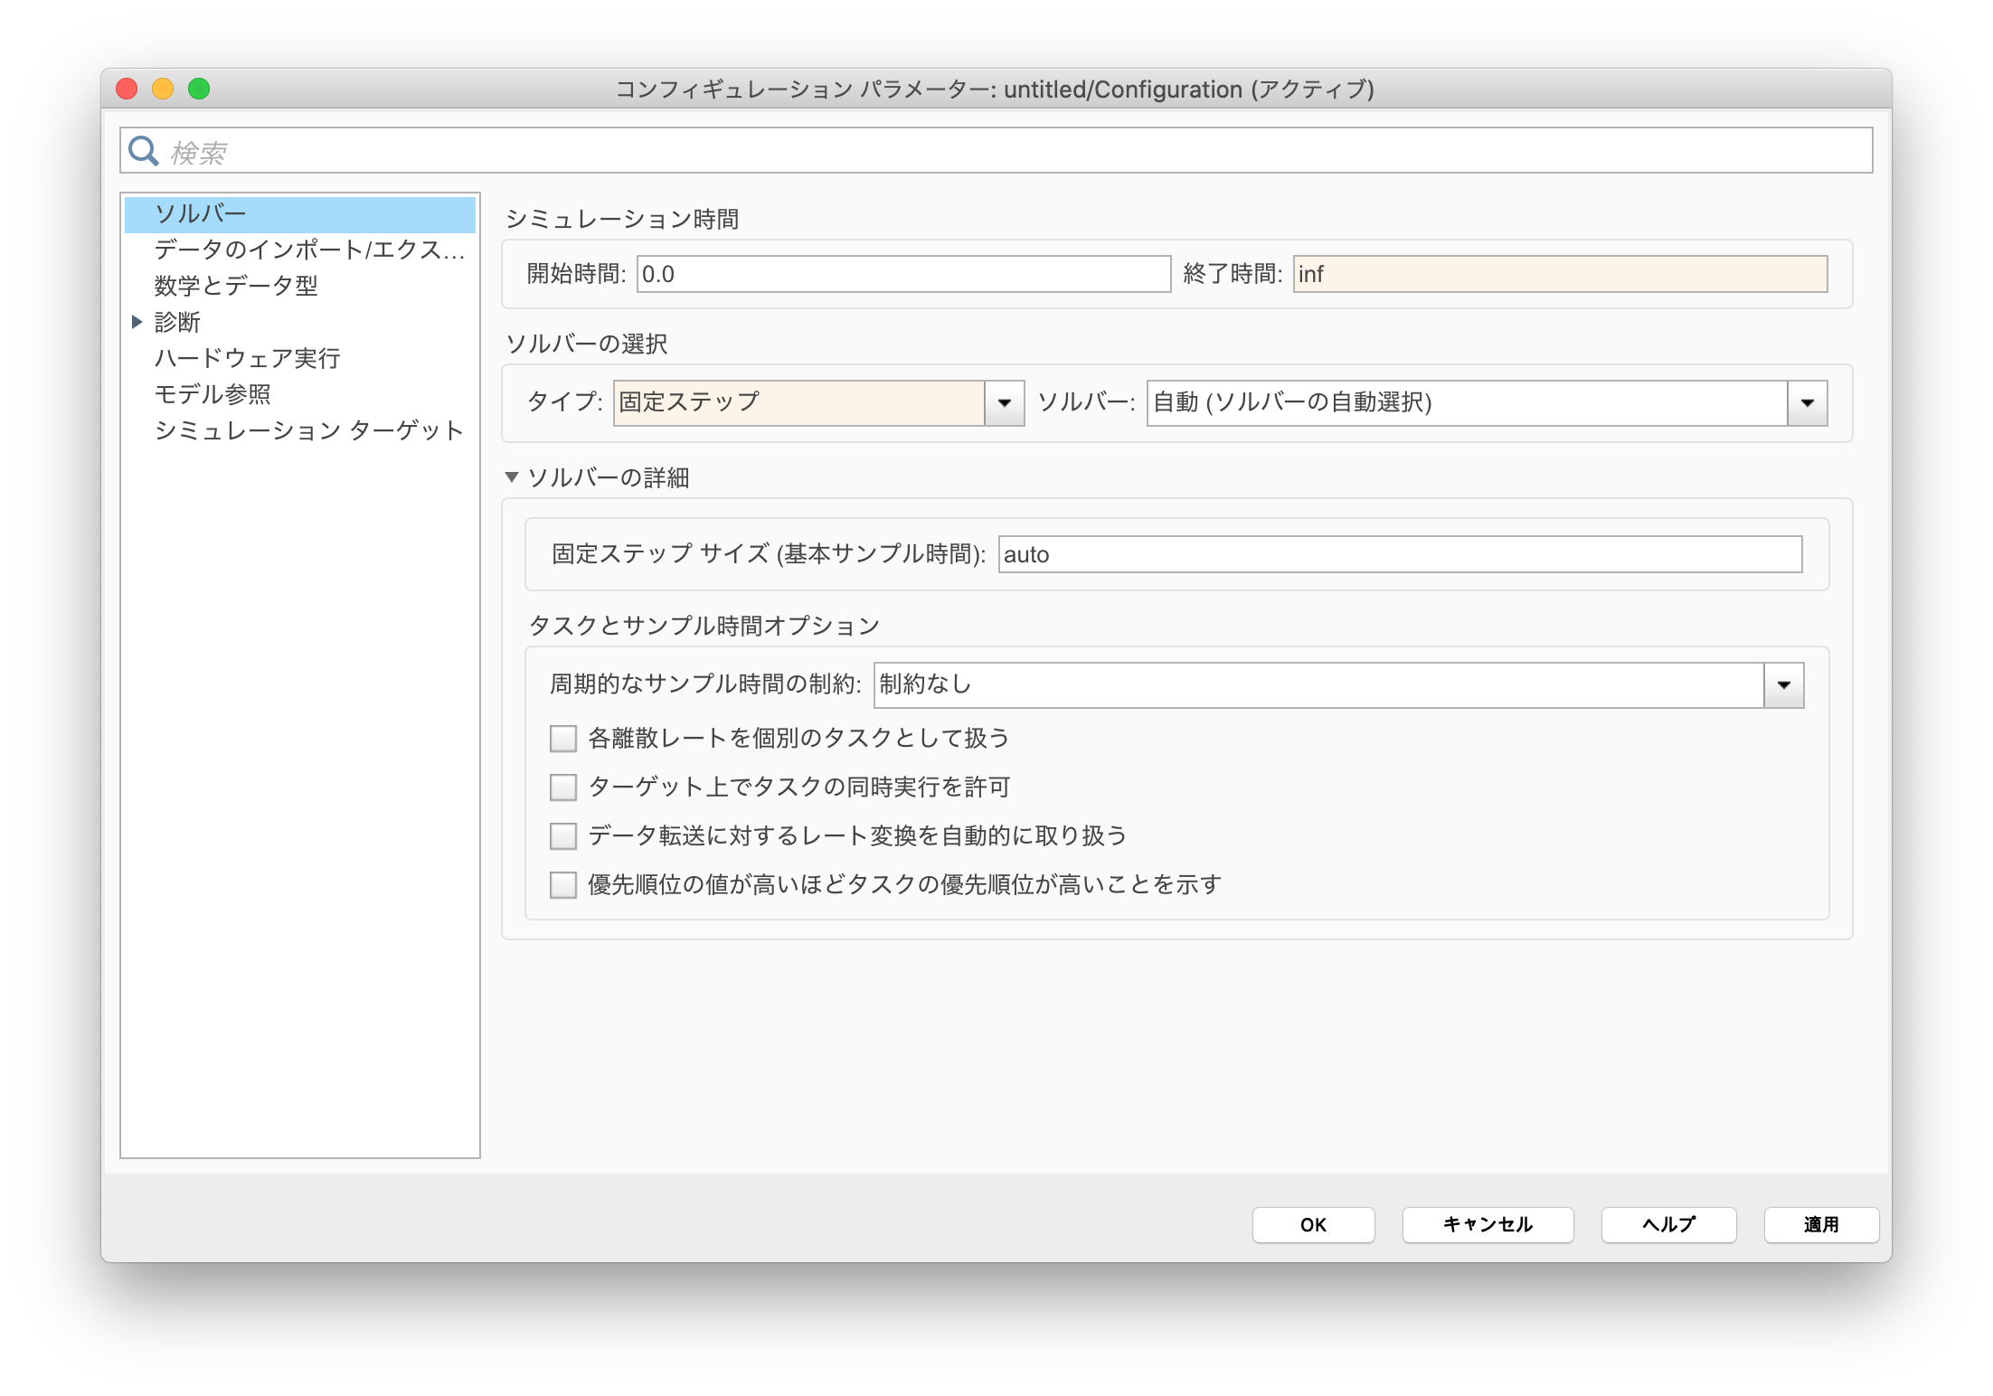Click the search magnifier icon
This screenshot has height=1396, width=1993.
click(x=143, y=150)
